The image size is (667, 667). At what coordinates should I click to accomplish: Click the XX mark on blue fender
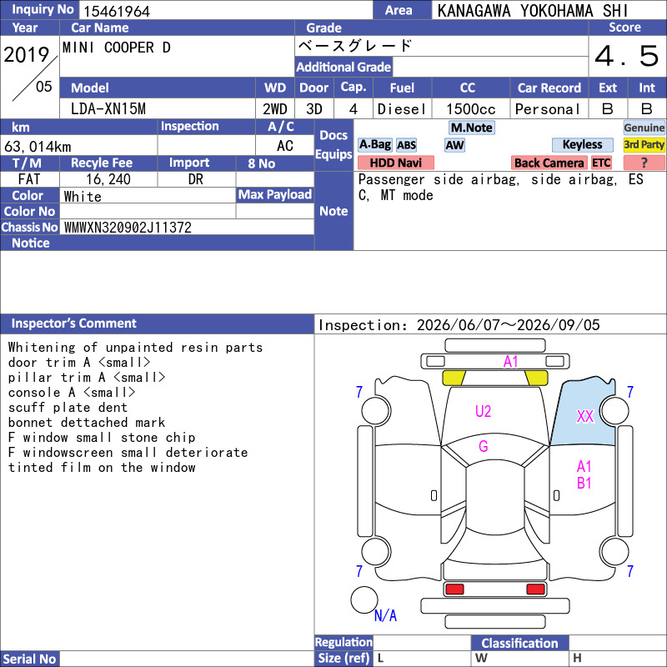(585, 416)
